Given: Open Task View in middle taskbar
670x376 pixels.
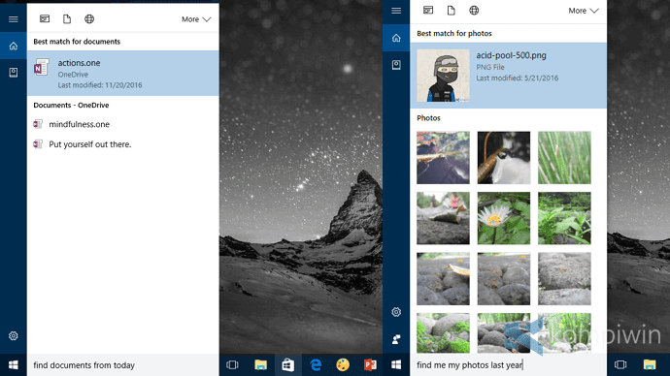Looking at the screenshot, I should coord(232,365).
